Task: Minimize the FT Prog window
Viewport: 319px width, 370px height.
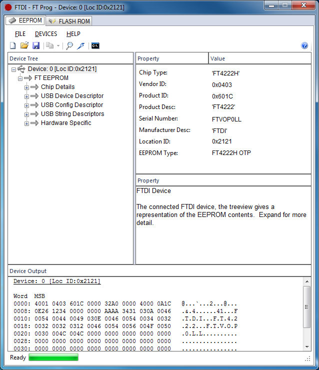Action: click(271, 5)
